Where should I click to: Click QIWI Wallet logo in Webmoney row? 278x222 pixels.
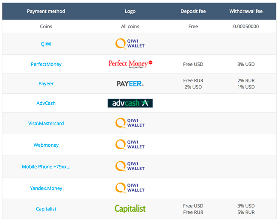(x=130, y=145)
